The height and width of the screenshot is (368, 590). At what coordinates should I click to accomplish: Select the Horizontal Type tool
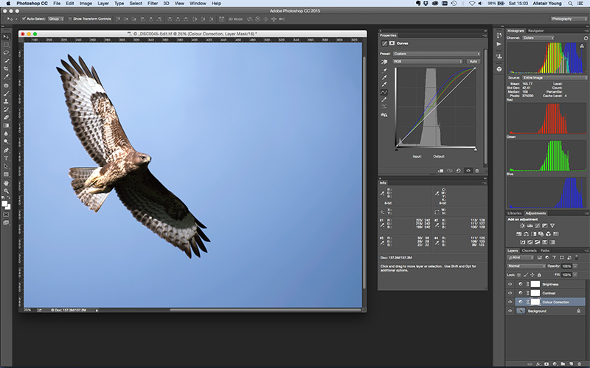pos(6,158)
